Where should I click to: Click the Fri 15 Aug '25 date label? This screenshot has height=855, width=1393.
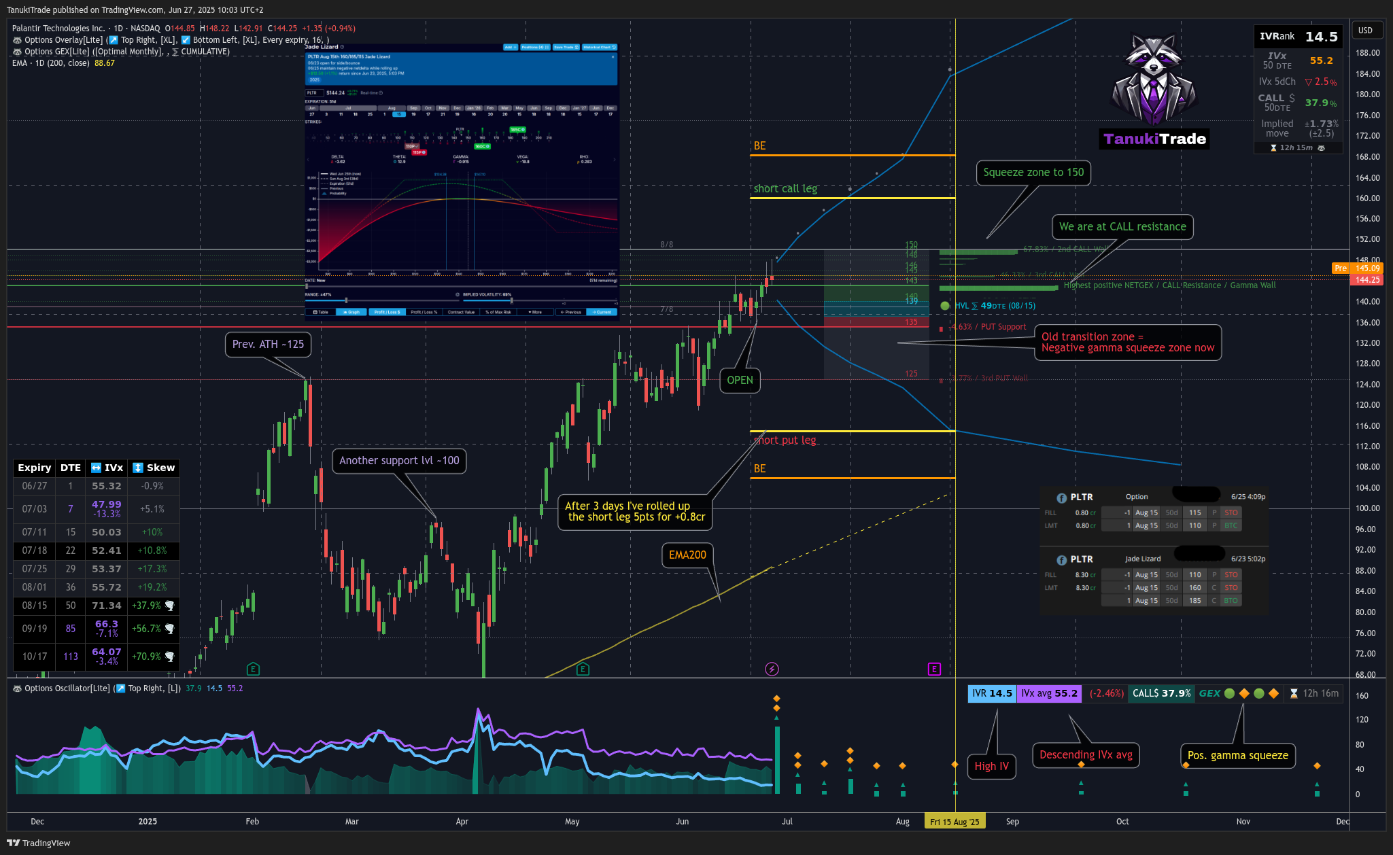coord(955,822)
